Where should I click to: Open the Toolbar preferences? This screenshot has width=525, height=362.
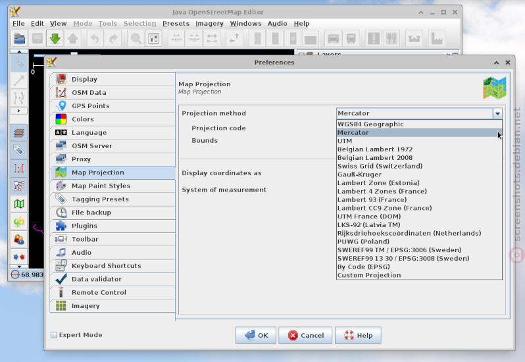113,239
